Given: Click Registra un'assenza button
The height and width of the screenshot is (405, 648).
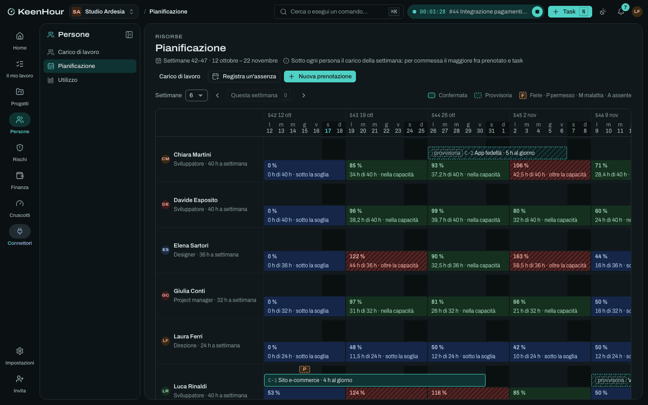Looking at the screenshot, I should 244,76.
